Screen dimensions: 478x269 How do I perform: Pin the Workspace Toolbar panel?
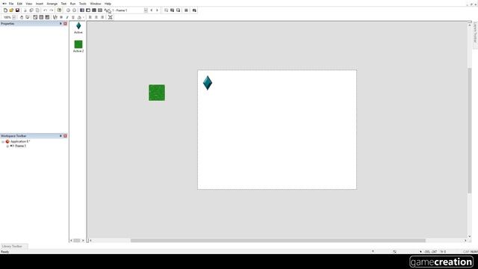click(60, 136)
